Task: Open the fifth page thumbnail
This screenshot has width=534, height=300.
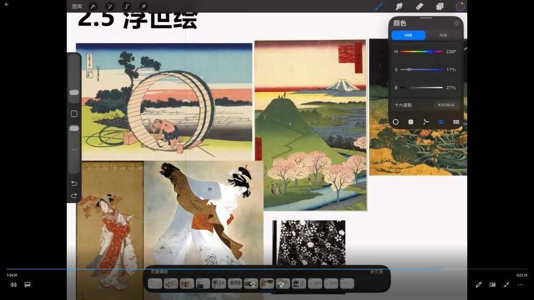Action: [x=219, y=283]
